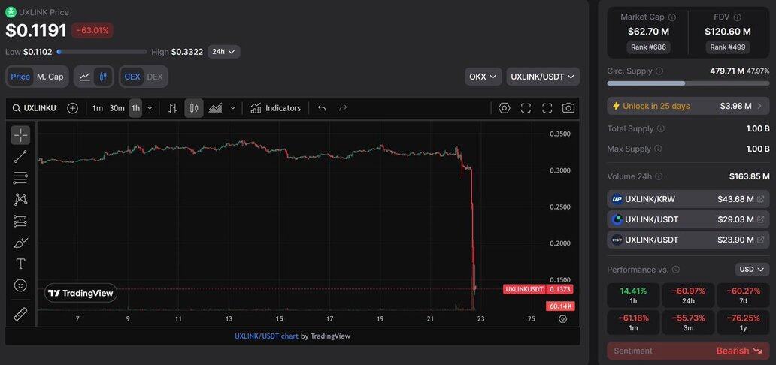The height and width of the screenshot is (365, 776).
Task: Set chart interval to 1h
Action: (x=135, y=108)
